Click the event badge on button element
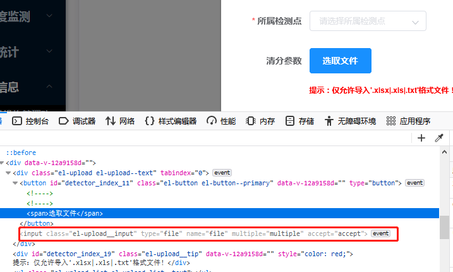 click(414, 183)
